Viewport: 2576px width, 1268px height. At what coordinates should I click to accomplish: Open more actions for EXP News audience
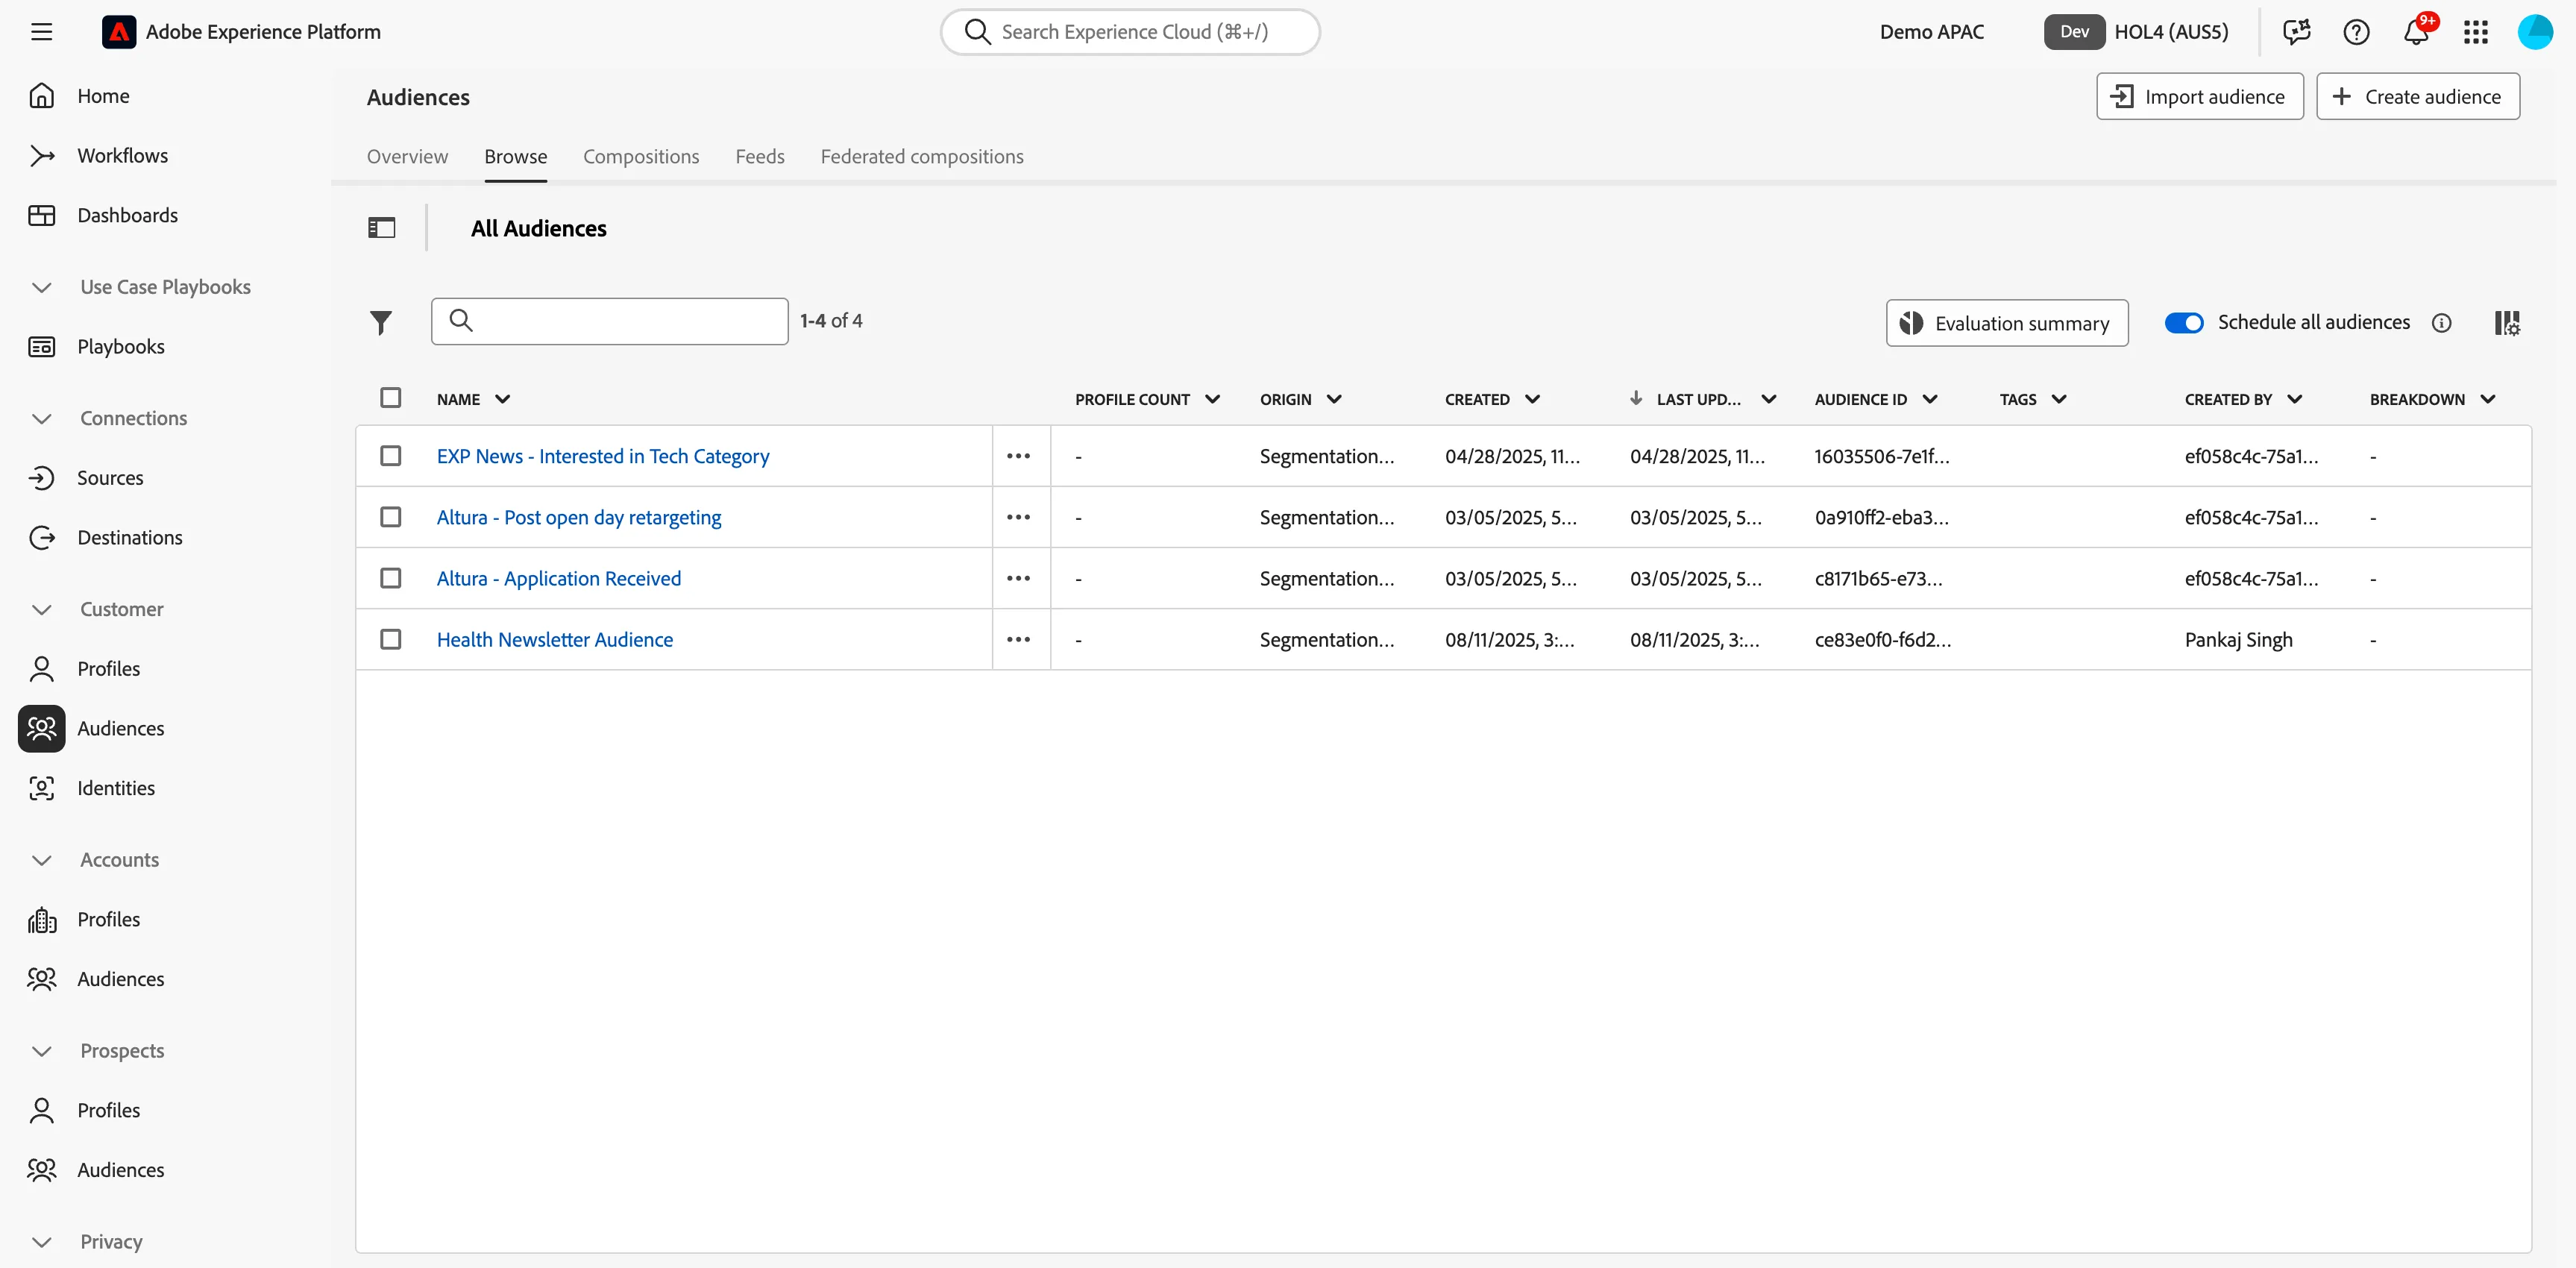tap(1019, 456)
